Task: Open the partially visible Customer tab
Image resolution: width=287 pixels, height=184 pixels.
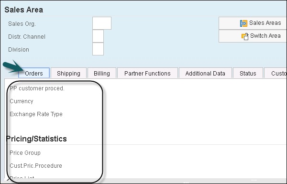Action: 276,73
